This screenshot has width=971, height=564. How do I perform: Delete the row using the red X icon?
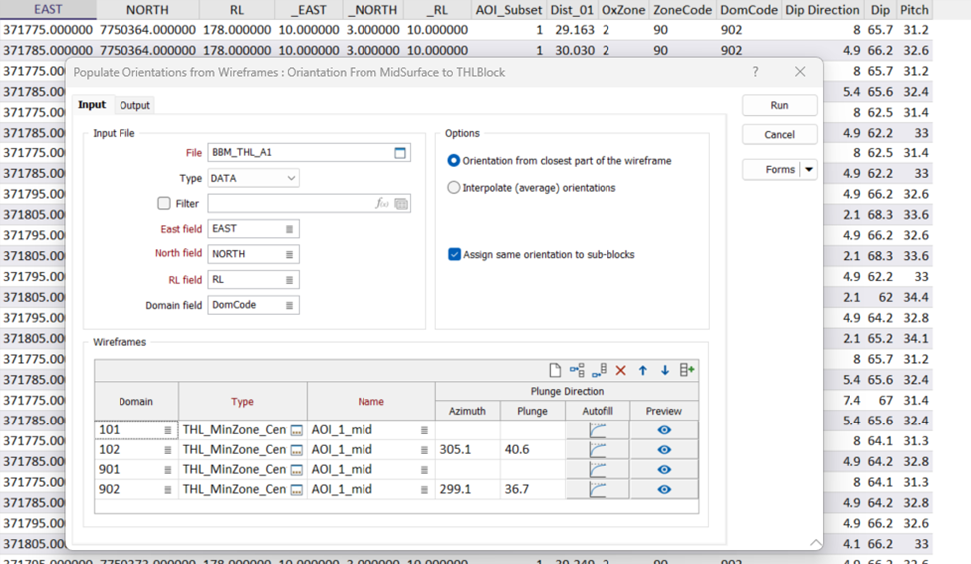(620, 370)
